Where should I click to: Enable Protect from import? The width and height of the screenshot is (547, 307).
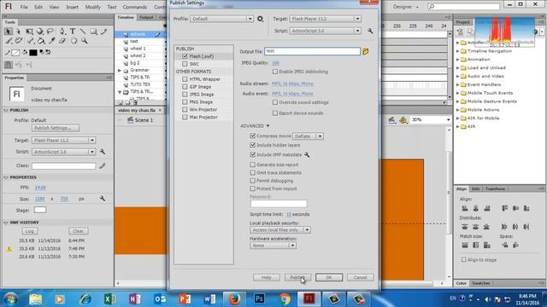(x=253, y=188)
